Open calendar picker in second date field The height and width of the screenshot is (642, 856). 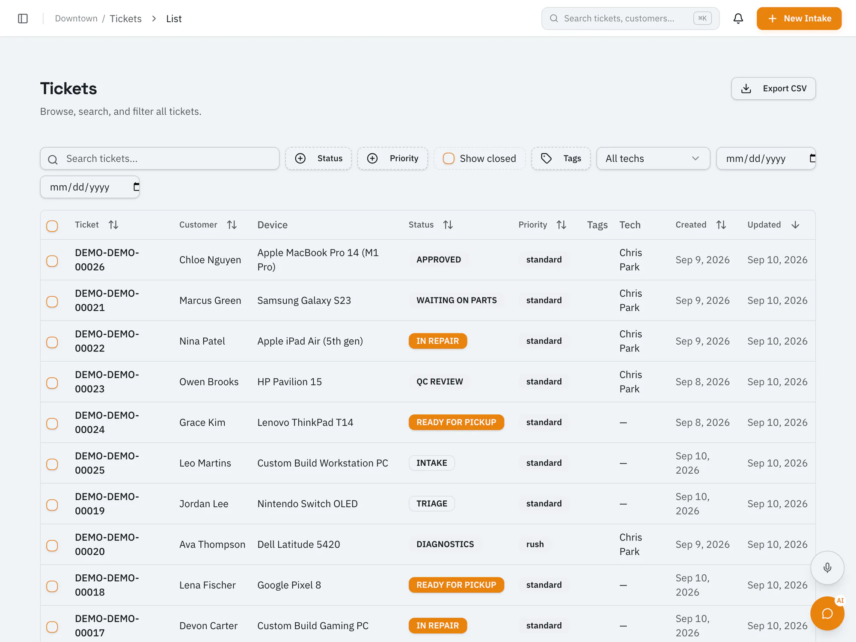click(136, 187)
